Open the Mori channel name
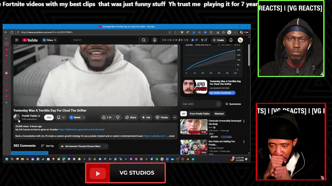The height and width of the screenshot is (186, 332). [x=211, y=127]
